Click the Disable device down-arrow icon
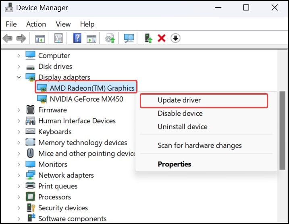The width and height of the screenshot is (289, 224). pos(175,38)
